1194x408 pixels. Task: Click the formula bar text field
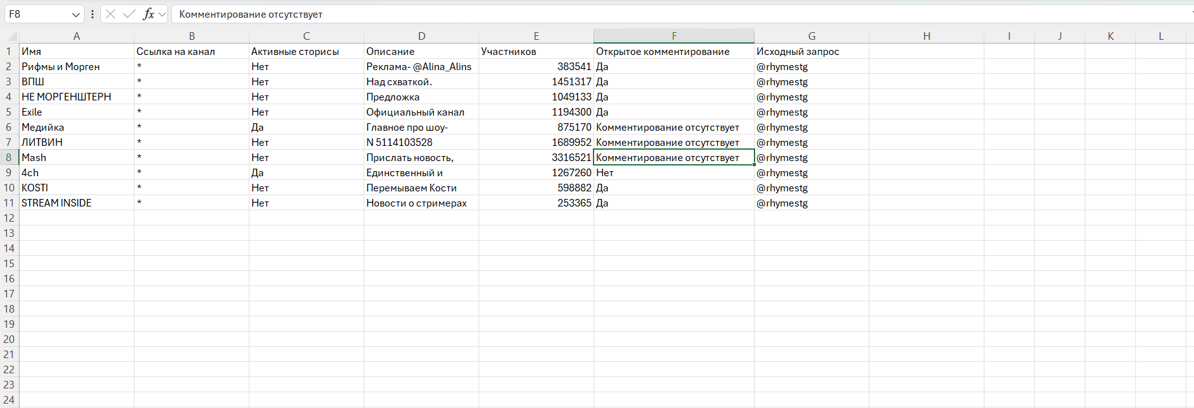682,14
